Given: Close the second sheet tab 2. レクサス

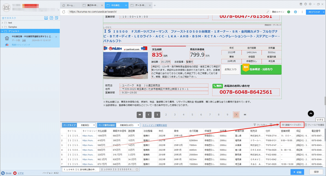Looking at the screenshot, I should 137,169.
